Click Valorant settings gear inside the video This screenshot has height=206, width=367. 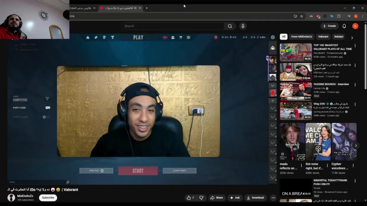click(x=273, y=37)
